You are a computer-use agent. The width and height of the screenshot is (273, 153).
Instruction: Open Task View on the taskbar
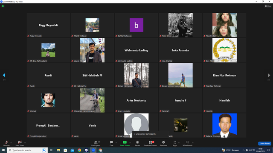(51, 150)
